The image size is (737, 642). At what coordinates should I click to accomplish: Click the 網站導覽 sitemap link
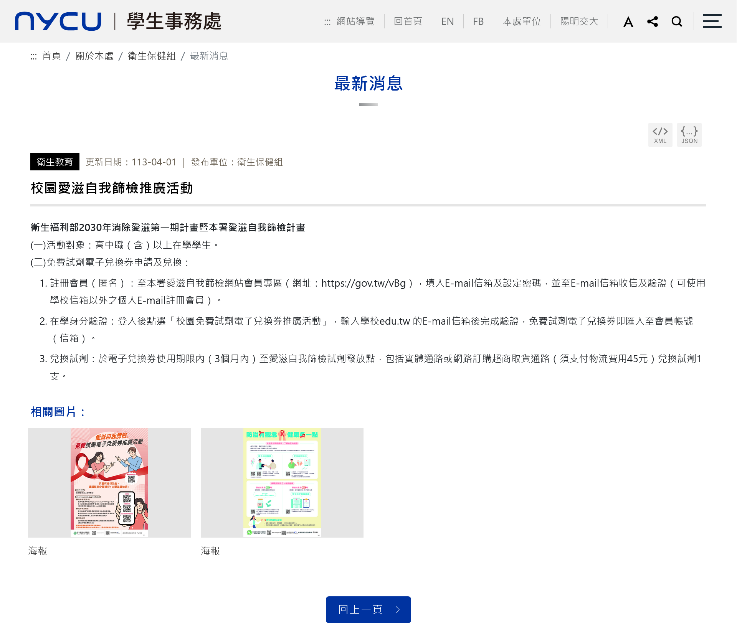pos(355,21)
